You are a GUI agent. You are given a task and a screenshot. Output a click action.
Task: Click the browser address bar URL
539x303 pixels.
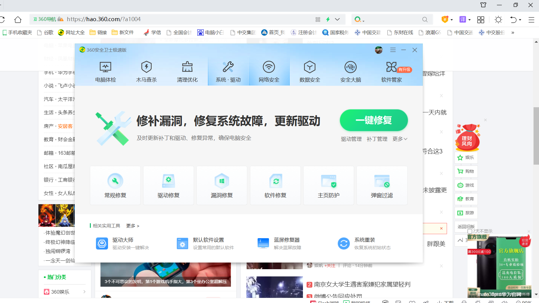point(104,19)
